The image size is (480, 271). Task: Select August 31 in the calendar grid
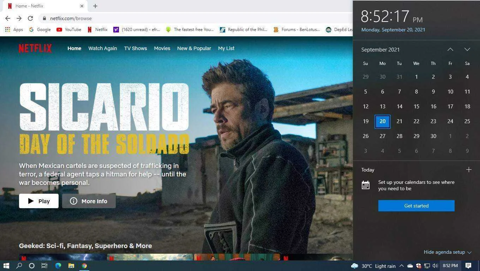pos(400,77)
